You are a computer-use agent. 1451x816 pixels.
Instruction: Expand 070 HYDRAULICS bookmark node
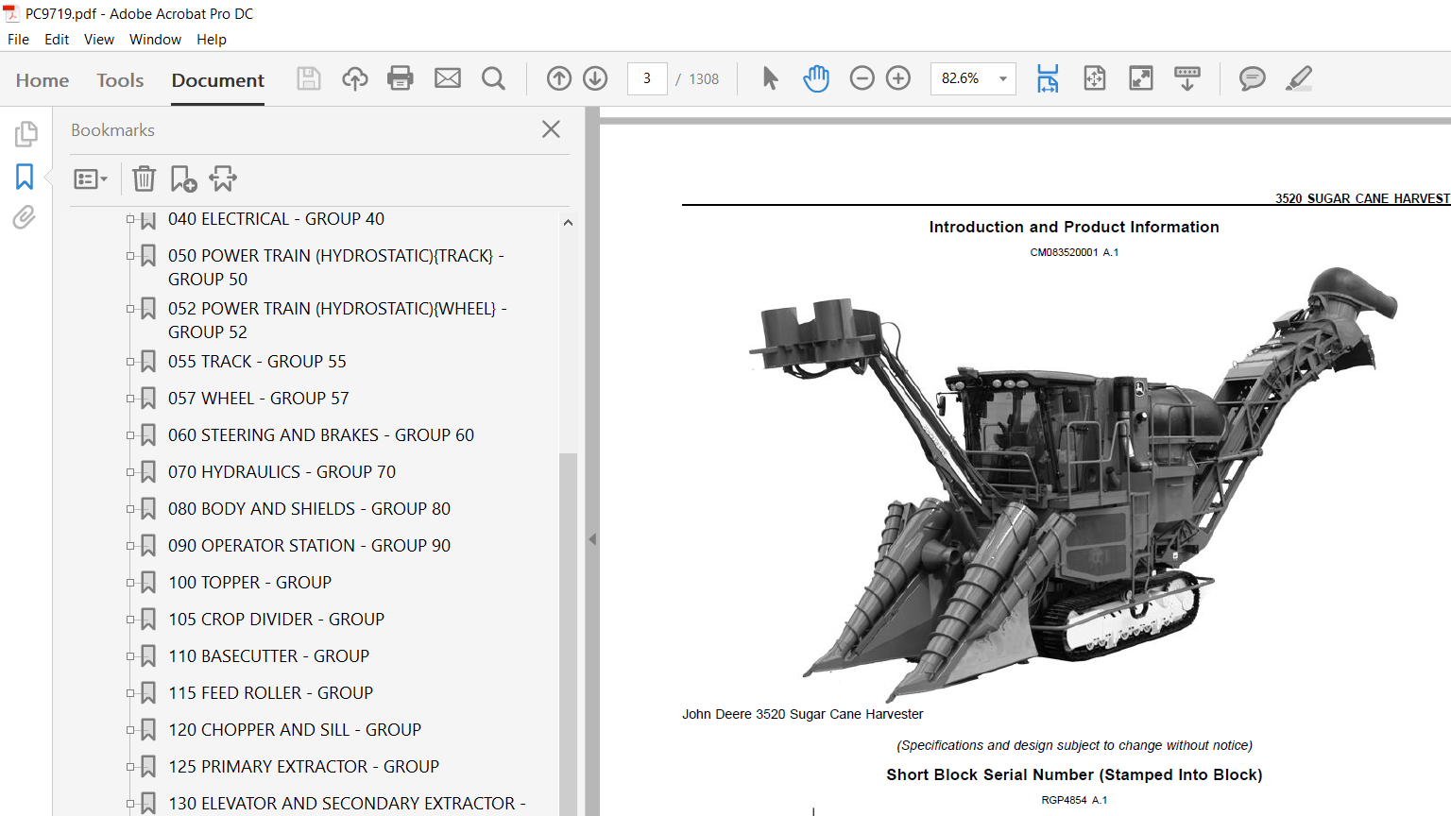click(x=131, y=472)
